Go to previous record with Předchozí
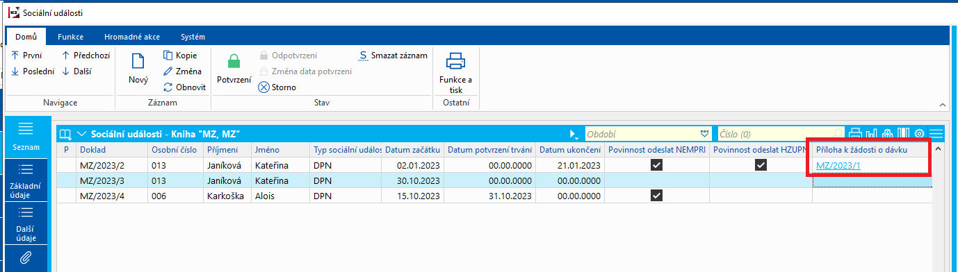The width and height of the screenshot is (958, 272). 86,56
